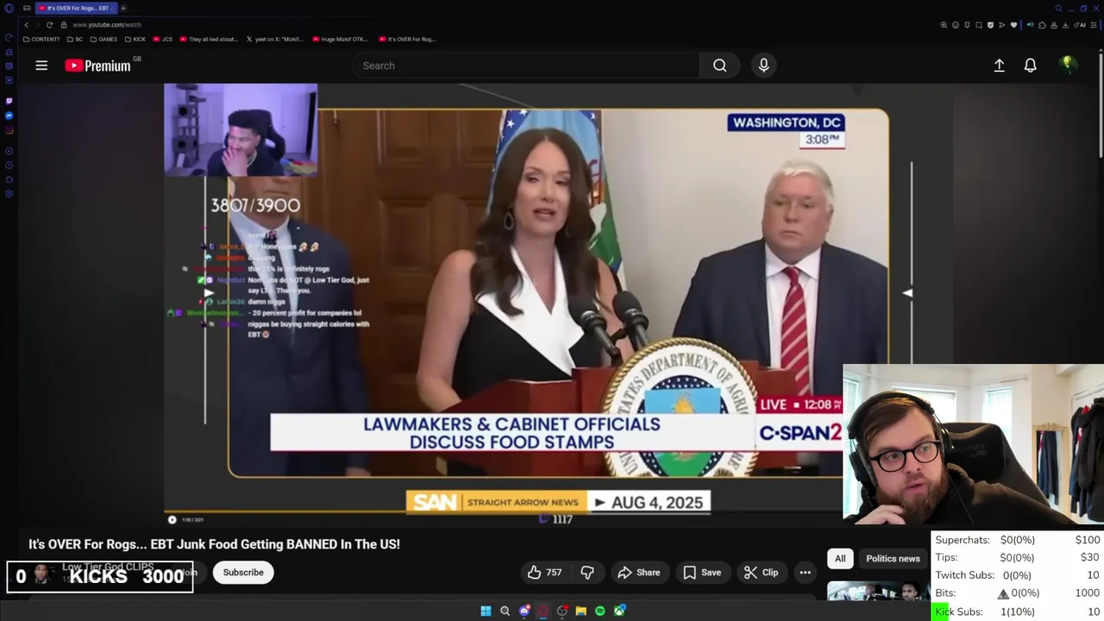Open tab islands workspace icon
This screenshot has width=1104, height=621.
pyautogui.click(x=27, y=8)
